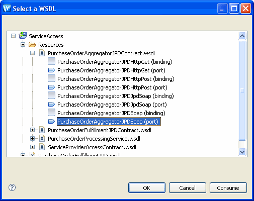254x201 pixels.
Task: Select PurchaseOrderFulfillmentJPDContract.wsdl in the tree
Action: (x=100, y=130)
